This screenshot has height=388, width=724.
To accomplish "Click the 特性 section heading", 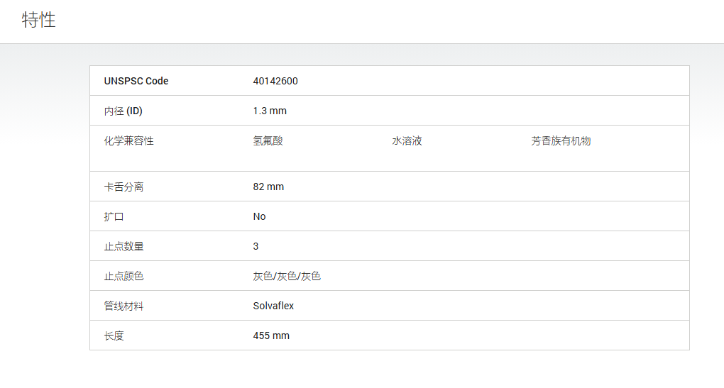I will coord(39,20).
